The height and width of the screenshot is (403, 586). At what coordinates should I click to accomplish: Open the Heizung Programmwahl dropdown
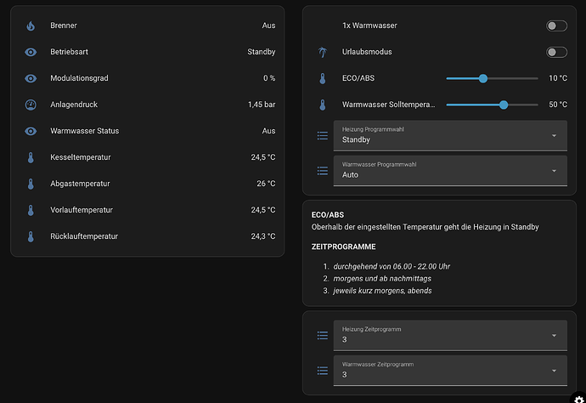pyautogui.click(x=450, y=135)
